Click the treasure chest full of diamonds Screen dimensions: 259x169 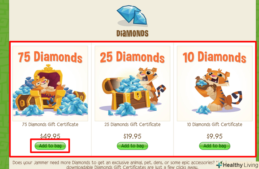(126, 94)
